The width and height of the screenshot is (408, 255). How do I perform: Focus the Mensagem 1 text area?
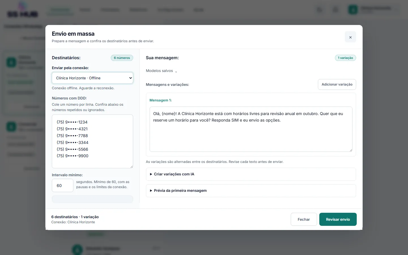251,129
